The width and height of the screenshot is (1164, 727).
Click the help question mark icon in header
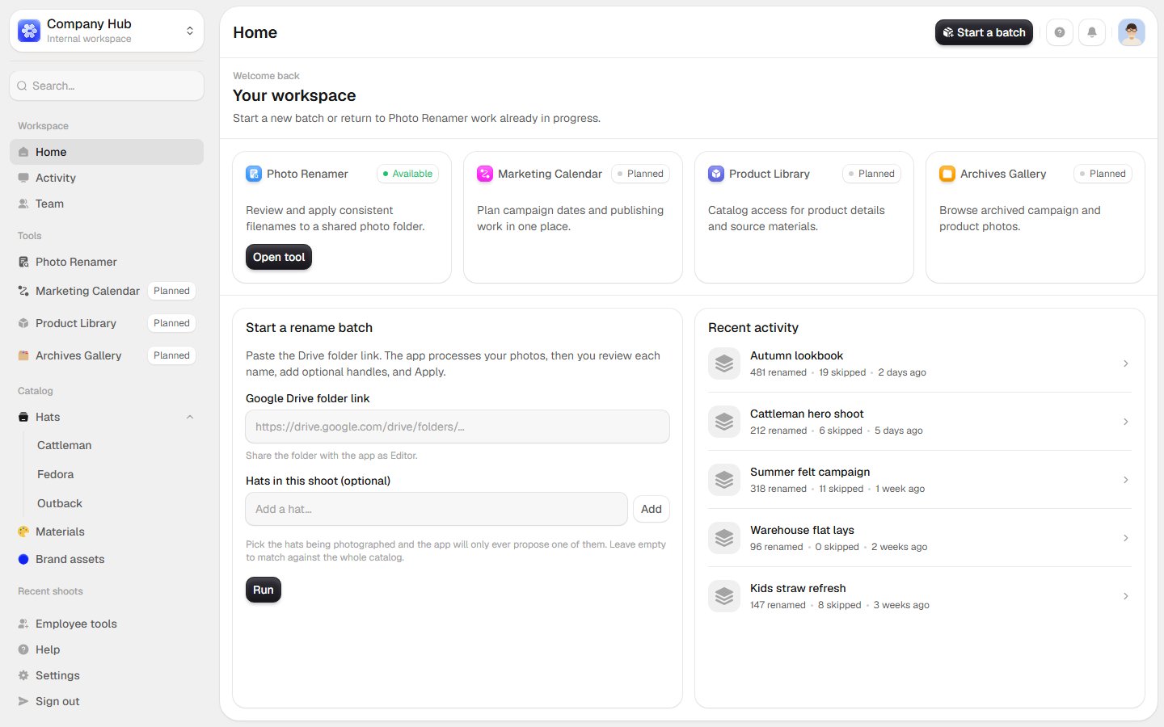click(1060, 32)
